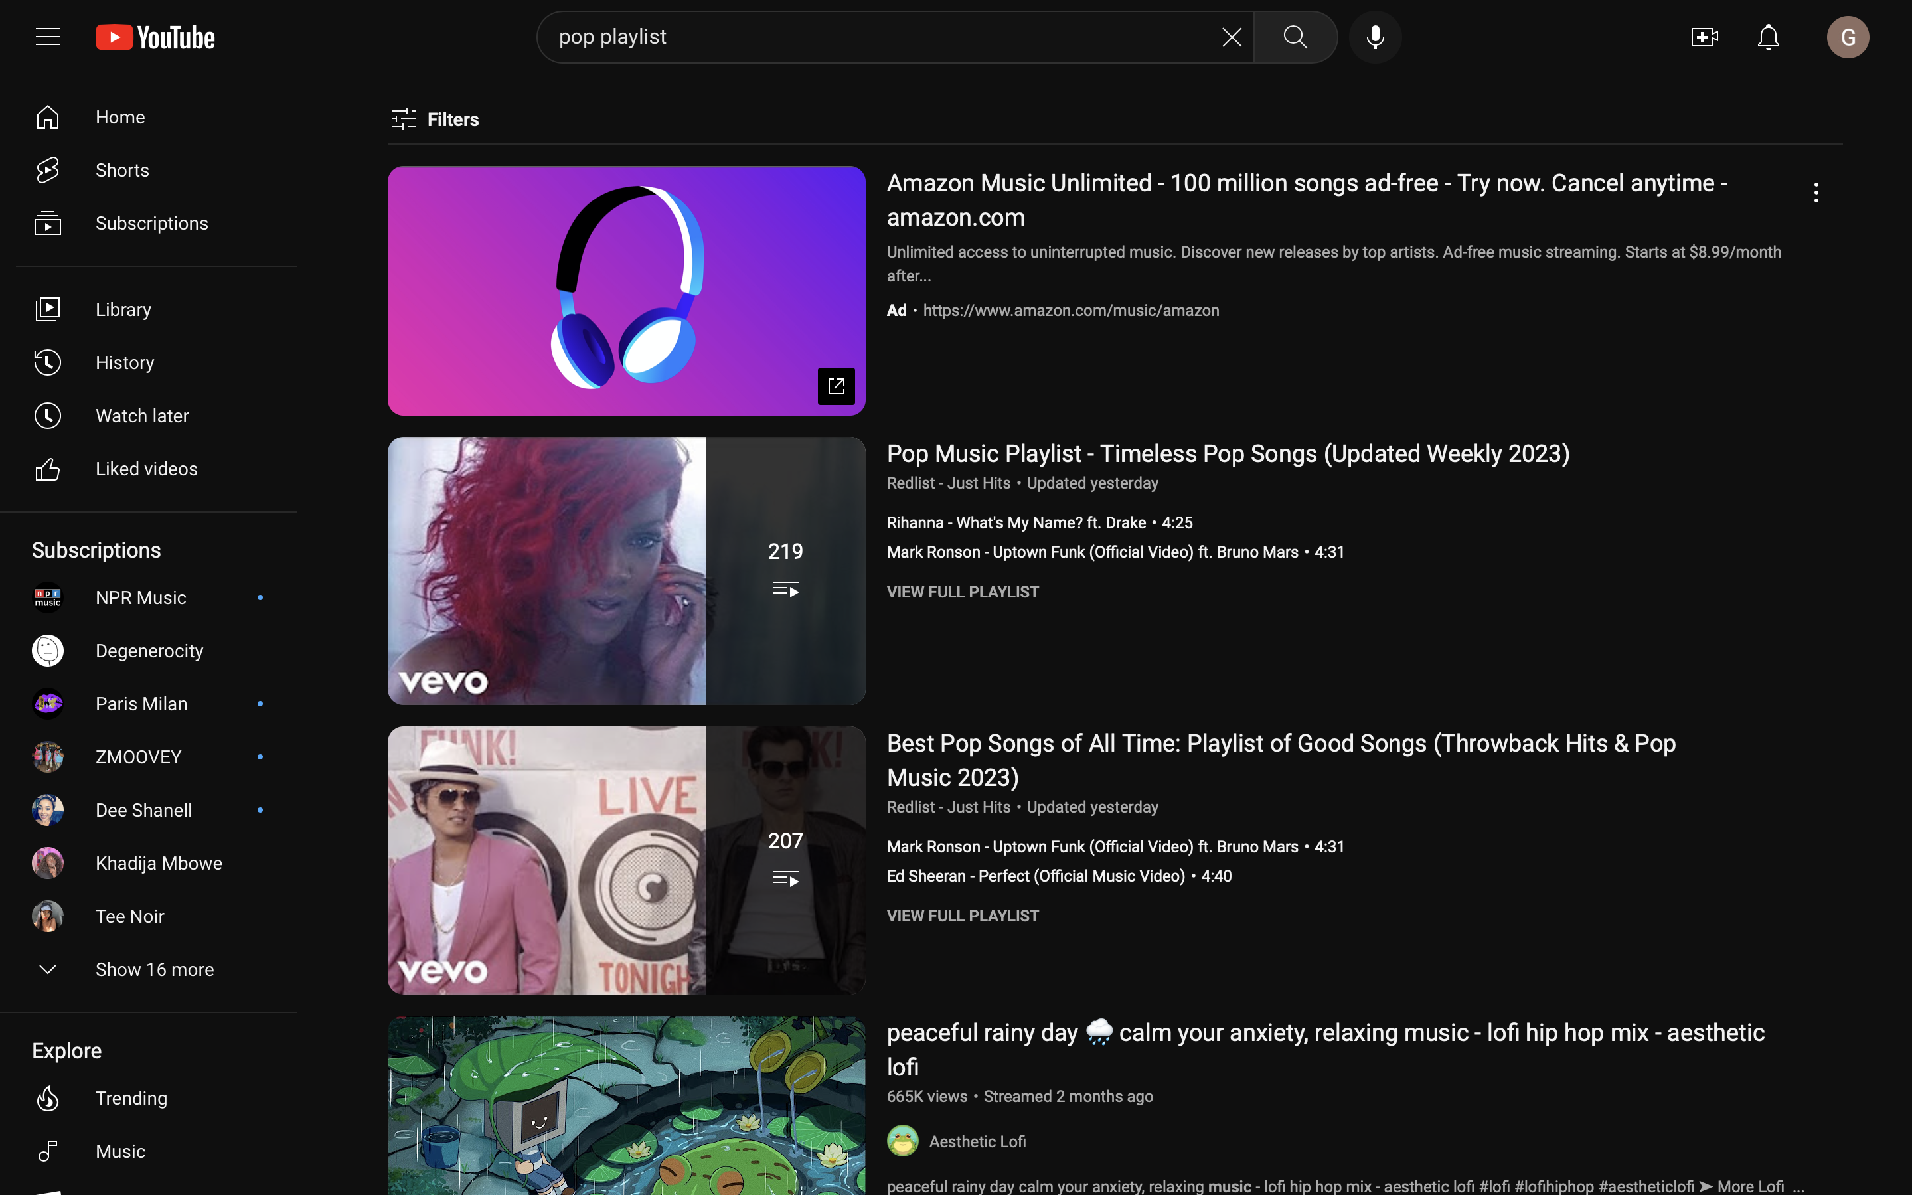The width and height of the screenshot is (1912, 1195).
Task: Clear the search box text
Action: (x=1231, y=37)
